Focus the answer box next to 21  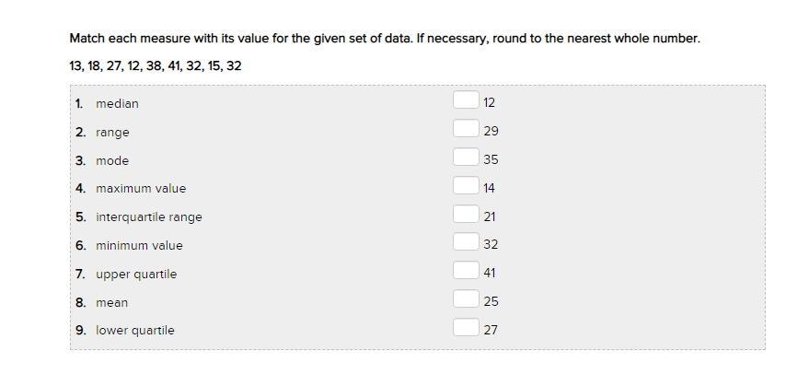(x=466, y=215)
